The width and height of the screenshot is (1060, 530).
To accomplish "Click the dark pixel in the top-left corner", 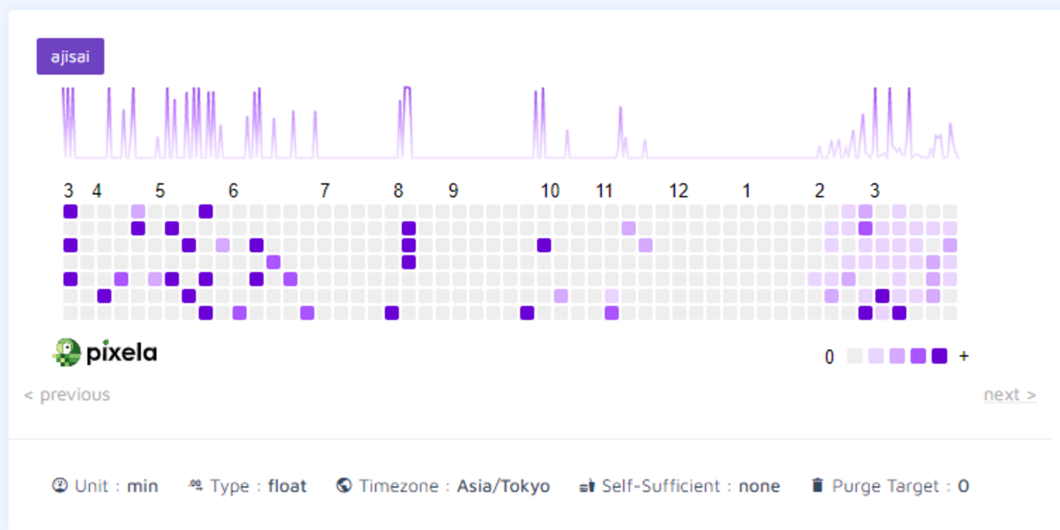I will (70, 211).
